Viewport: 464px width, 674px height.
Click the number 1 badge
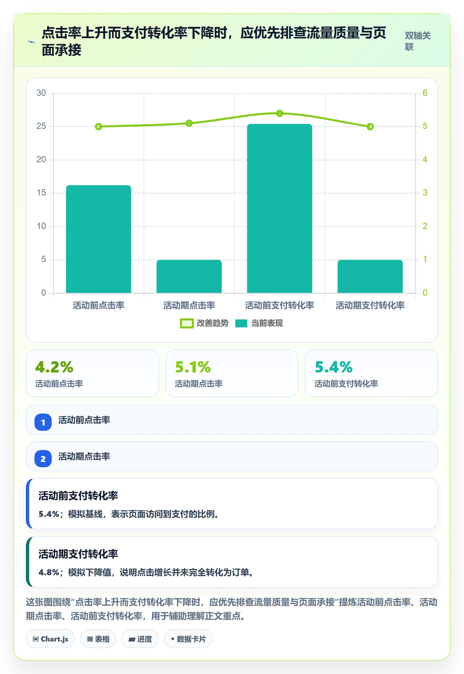[43, 422]
